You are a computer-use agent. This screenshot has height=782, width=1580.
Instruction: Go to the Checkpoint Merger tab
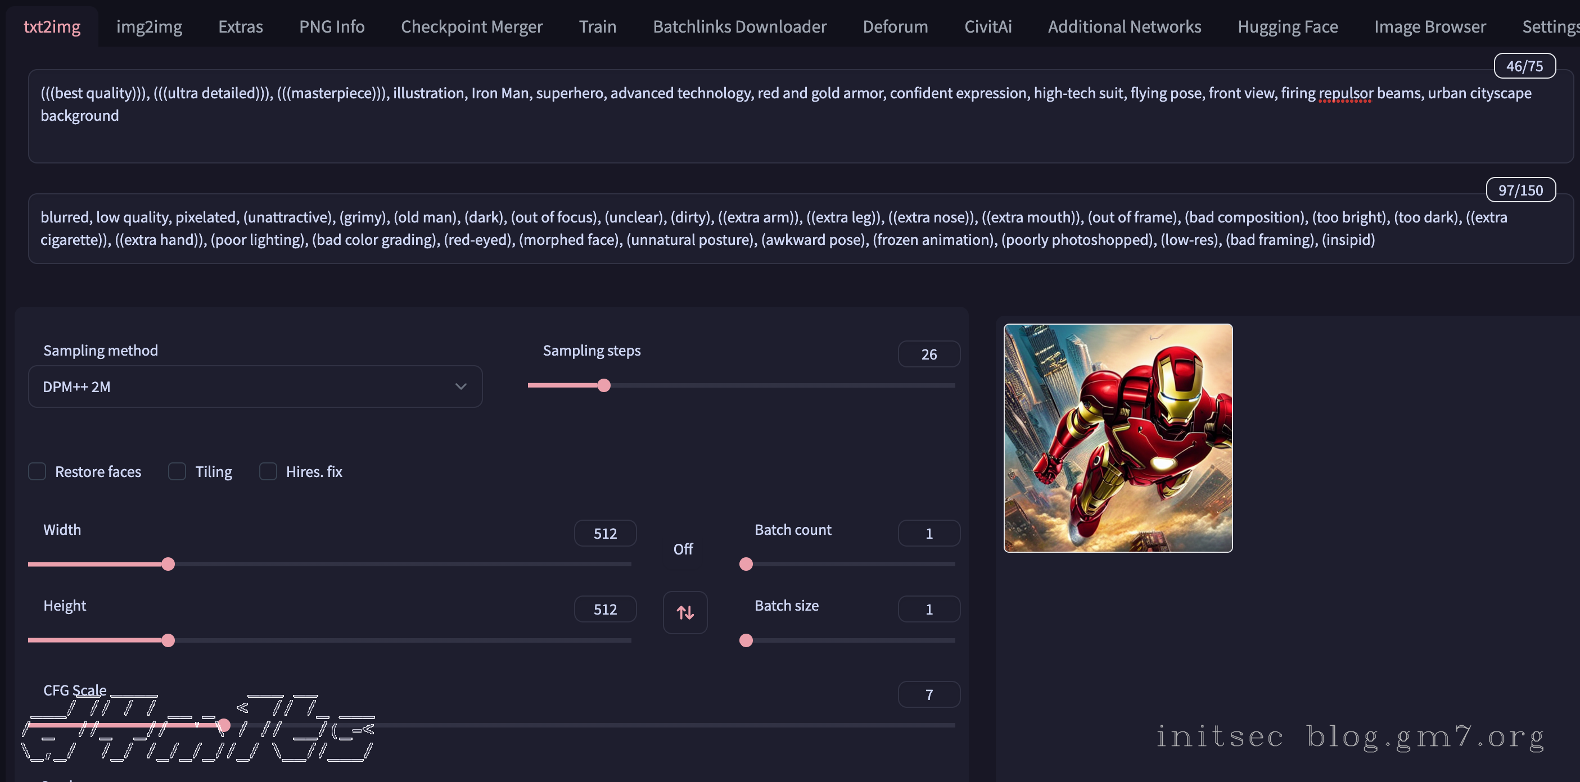point(471,26)
